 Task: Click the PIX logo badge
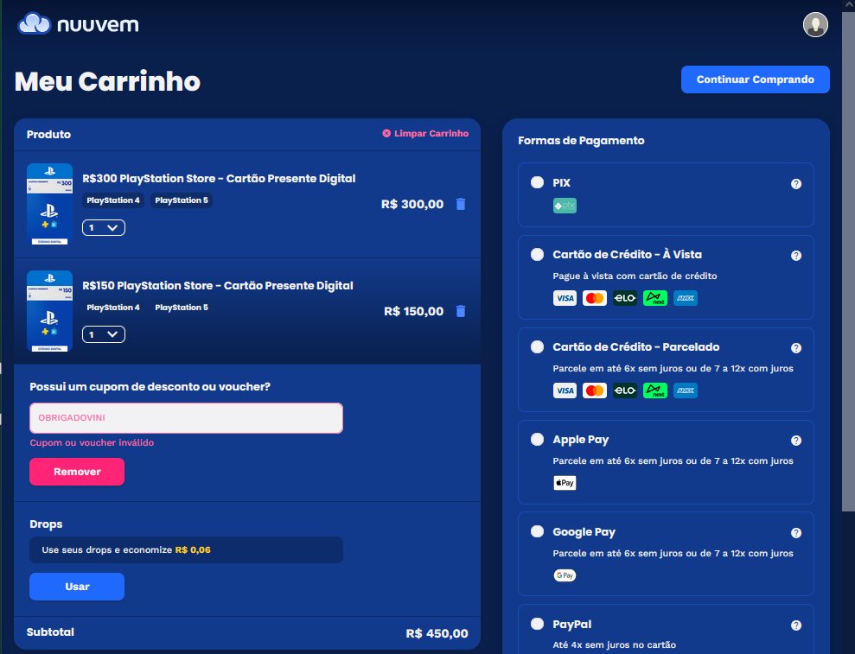[565, 206]
